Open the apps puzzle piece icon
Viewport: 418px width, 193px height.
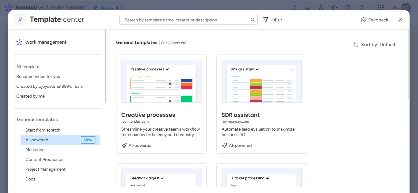pos(335,8)
